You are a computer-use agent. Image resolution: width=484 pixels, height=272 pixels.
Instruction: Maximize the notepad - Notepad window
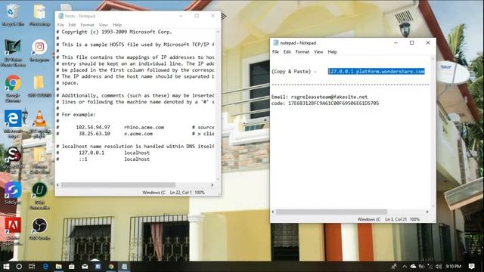click(411, 43)
